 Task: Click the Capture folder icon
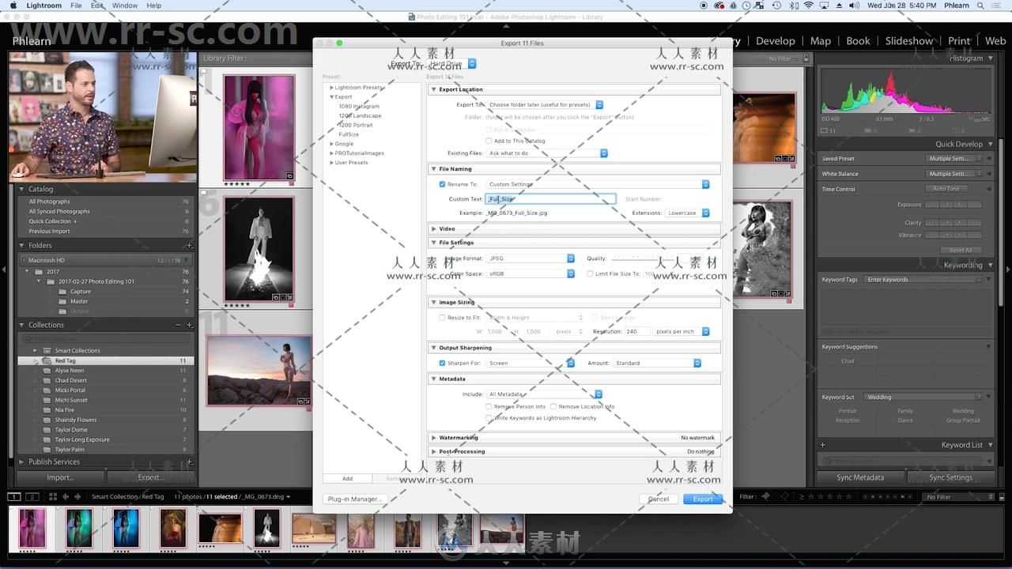[x=62, y=292]
